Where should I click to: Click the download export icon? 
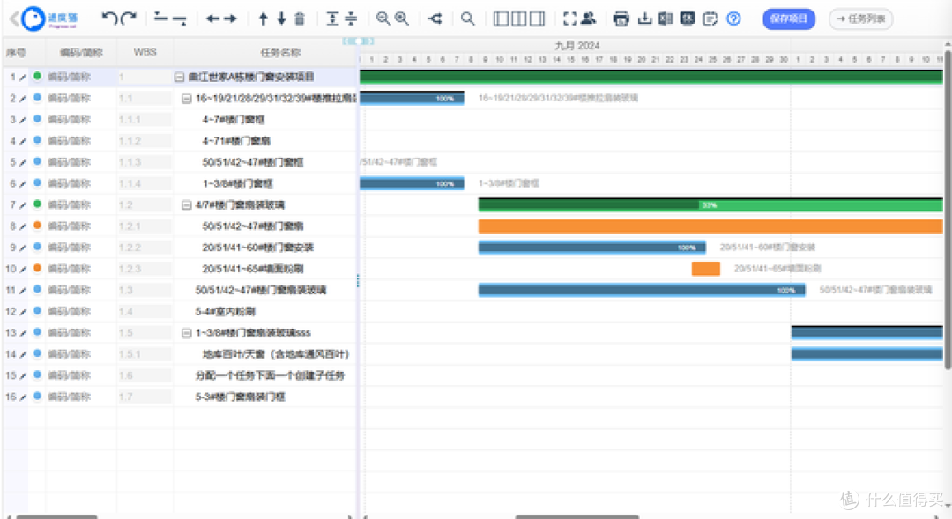pyautogui.click(x=644, y=19)
